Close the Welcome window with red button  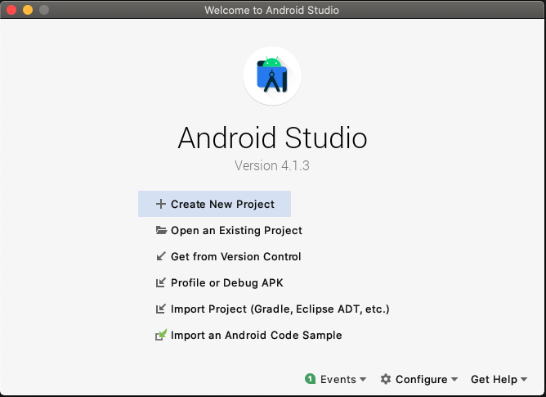click(x=11, y=10)
